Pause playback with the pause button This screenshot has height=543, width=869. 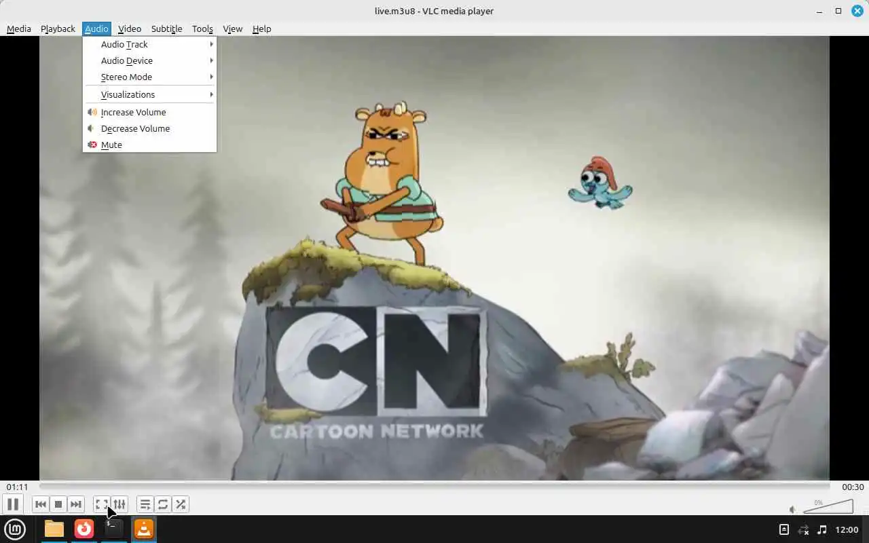(12, 504)
